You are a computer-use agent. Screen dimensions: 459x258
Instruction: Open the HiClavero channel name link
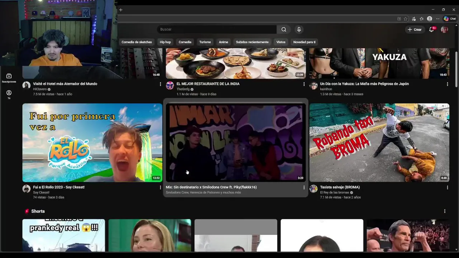coord(40,89)
